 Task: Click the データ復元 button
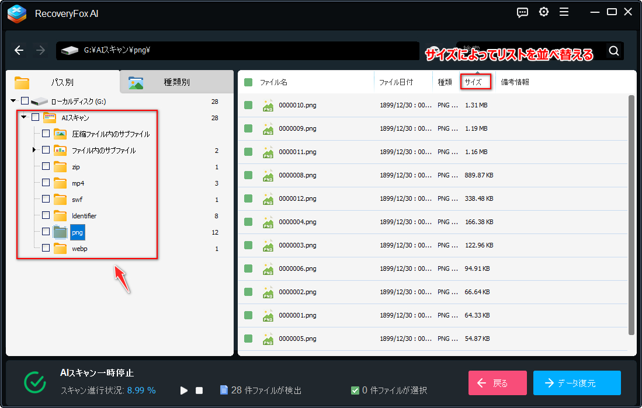pos(577,383)
